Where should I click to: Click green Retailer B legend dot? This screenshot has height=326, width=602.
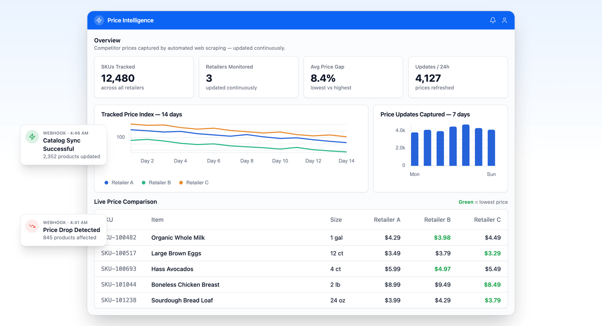tap(144, 183)
